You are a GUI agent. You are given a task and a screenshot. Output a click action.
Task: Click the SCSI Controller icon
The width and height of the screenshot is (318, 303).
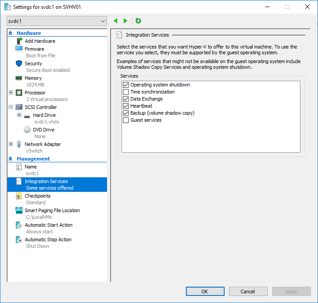click(x=19, y=107)
